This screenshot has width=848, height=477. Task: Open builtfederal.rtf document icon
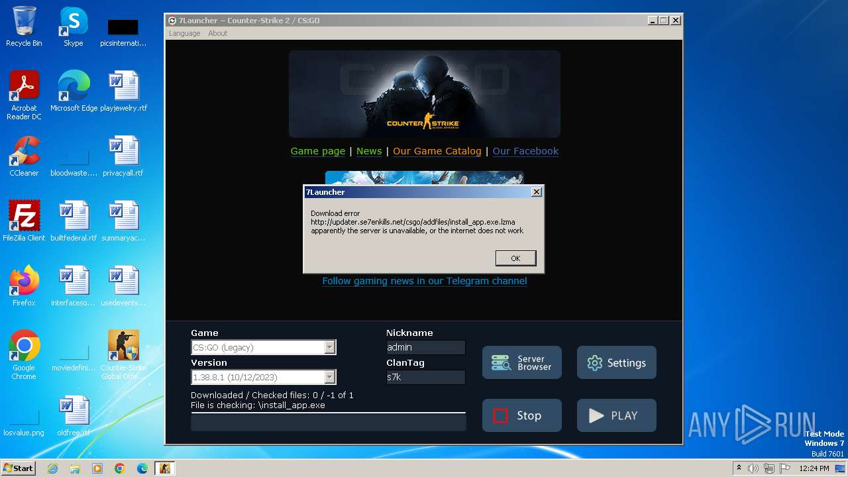pos(74,221)
